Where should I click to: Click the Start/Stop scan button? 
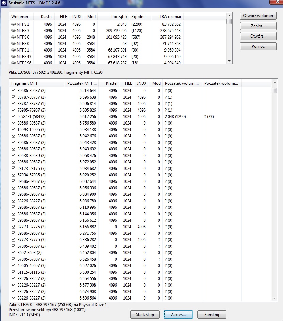coord(145,315)
